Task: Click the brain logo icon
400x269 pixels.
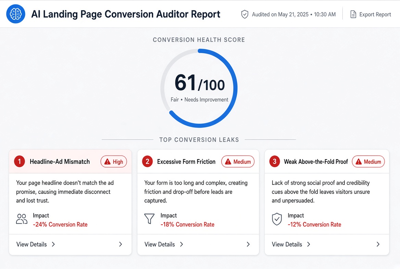Action: coord(15,14)
